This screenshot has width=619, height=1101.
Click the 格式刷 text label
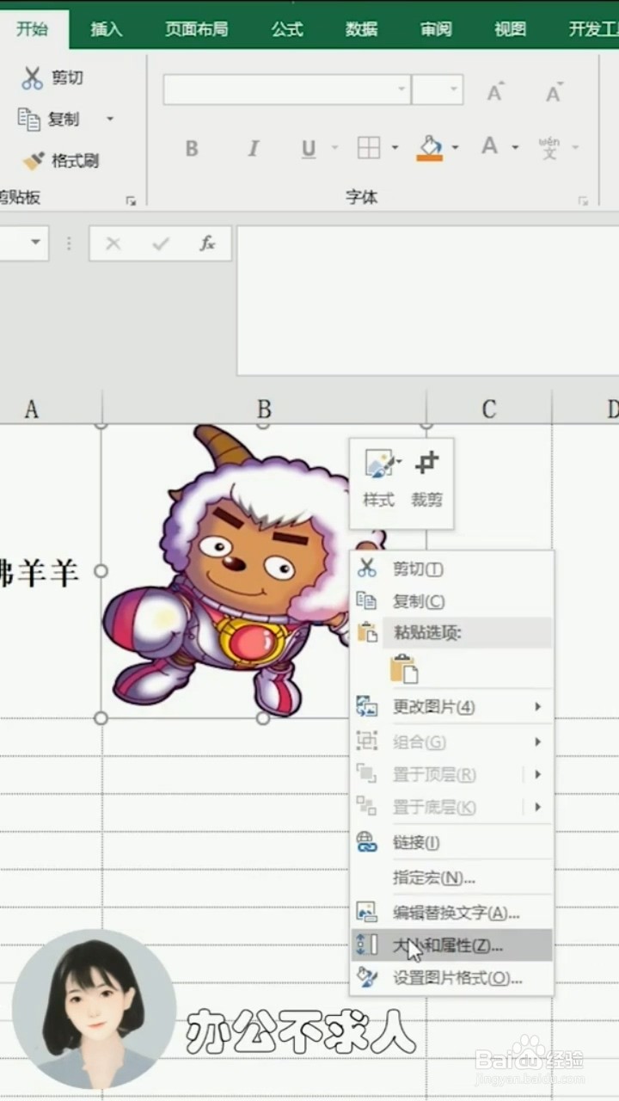[x=76, y=161]
